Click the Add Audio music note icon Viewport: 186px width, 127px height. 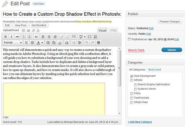[x=33, y=30]
